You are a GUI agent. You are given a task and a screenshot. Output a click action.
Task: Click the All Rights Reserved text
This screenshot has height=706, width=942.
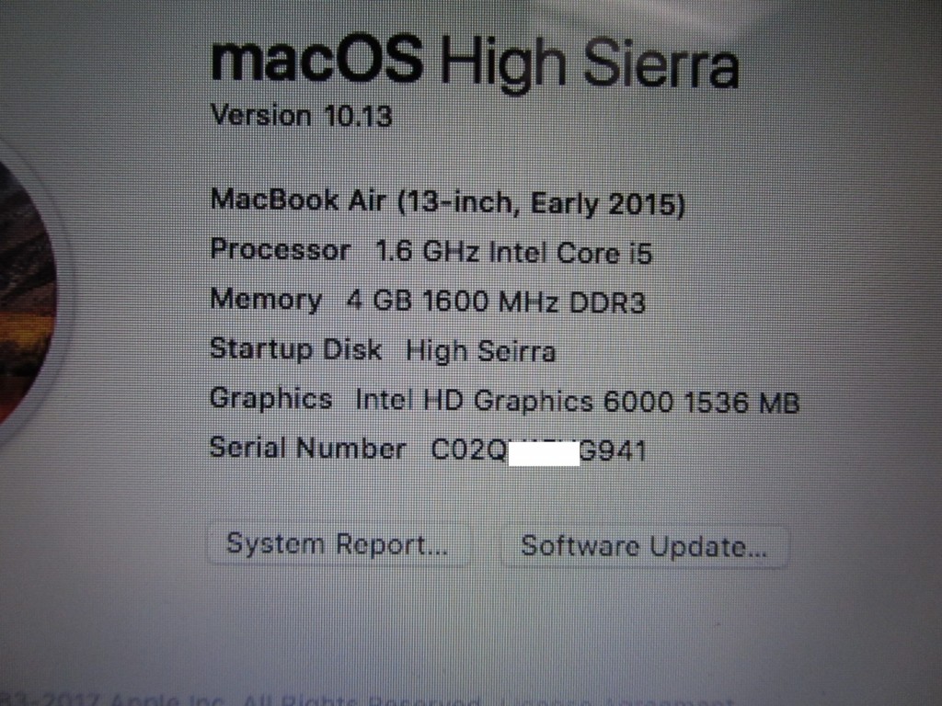362,700
